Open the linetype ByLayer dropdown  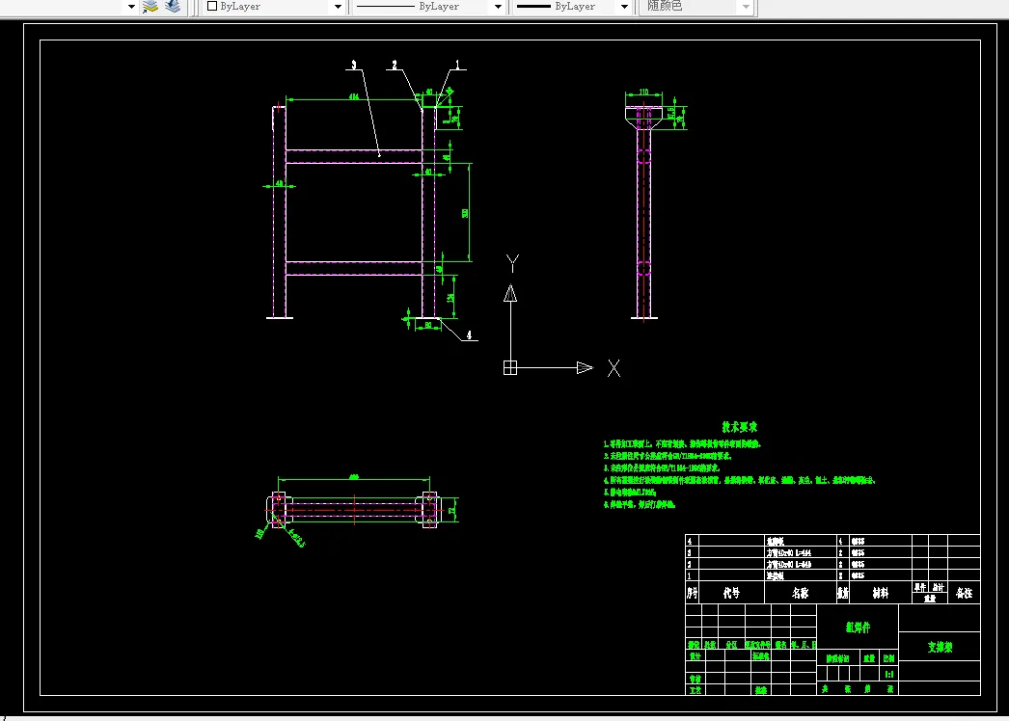pos(498,7)
